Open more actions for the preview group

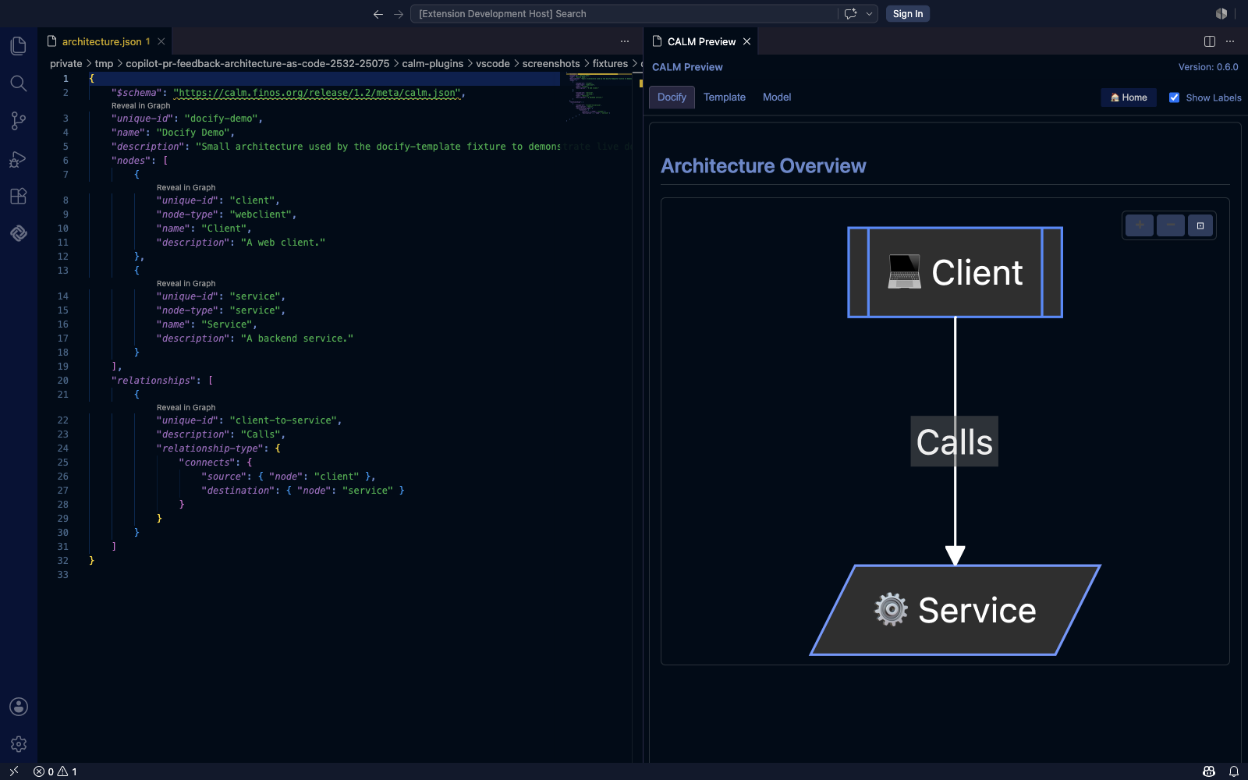pyautogui.click(x=1230, y=41)
